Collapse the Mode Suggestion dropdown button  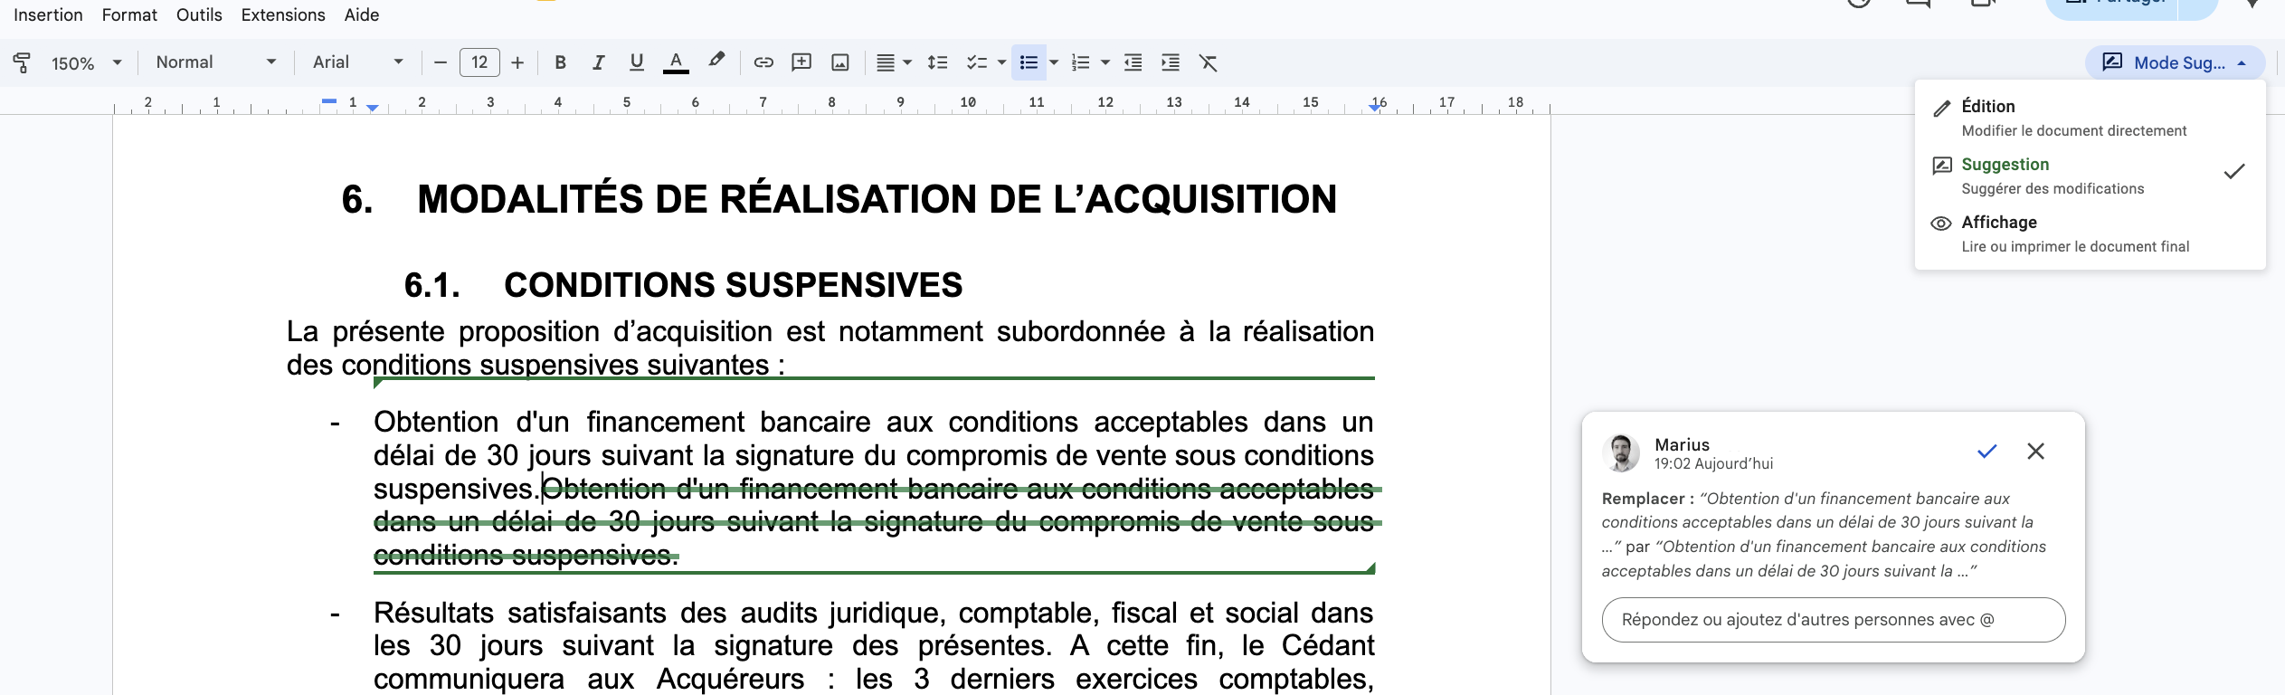click(2175, 62)
